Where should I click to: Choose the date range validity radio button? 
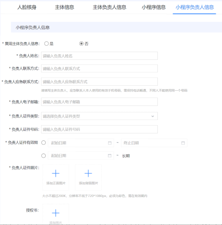point(44,143)
